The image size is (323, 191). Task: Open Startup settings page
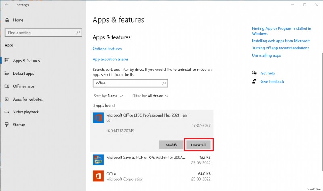(19, 125)
